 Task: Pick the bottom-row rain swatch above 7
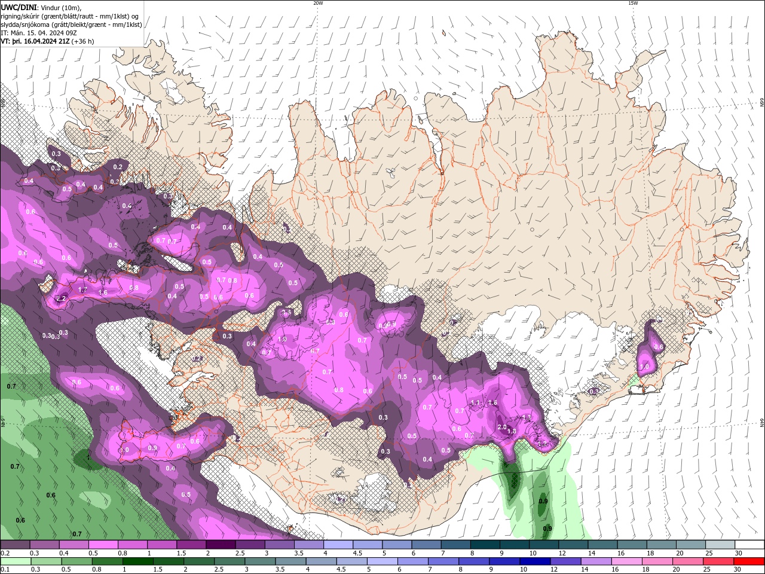pos(443,561)
